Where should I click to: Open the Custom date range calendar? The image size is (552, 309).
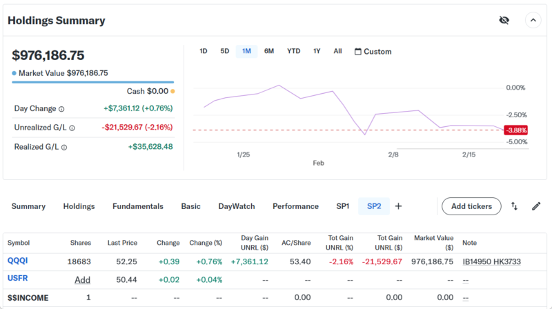[373, 52]
